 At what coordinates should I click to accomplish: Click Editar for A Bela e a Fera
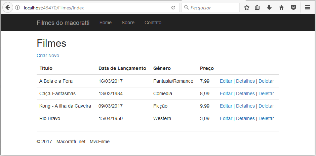point(226,81)
